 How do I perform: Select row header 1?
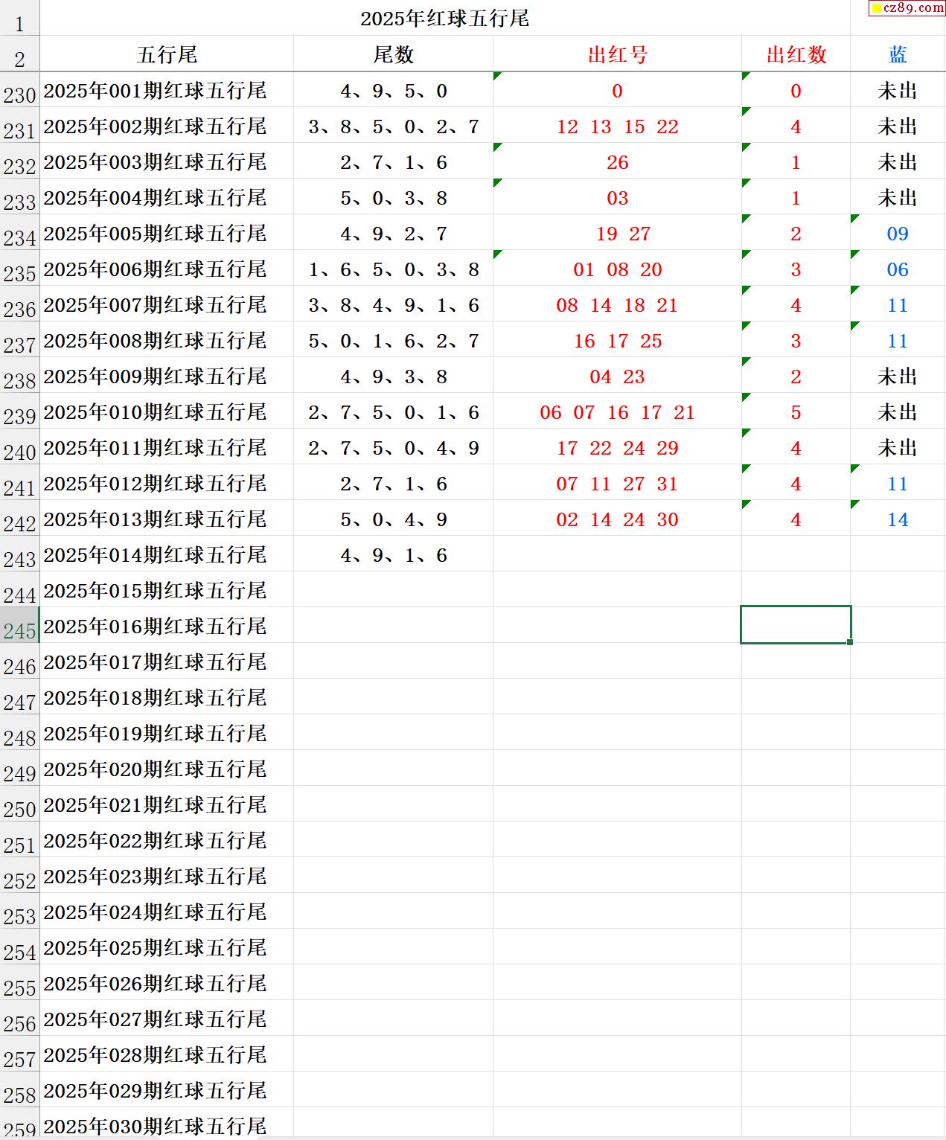19,24
